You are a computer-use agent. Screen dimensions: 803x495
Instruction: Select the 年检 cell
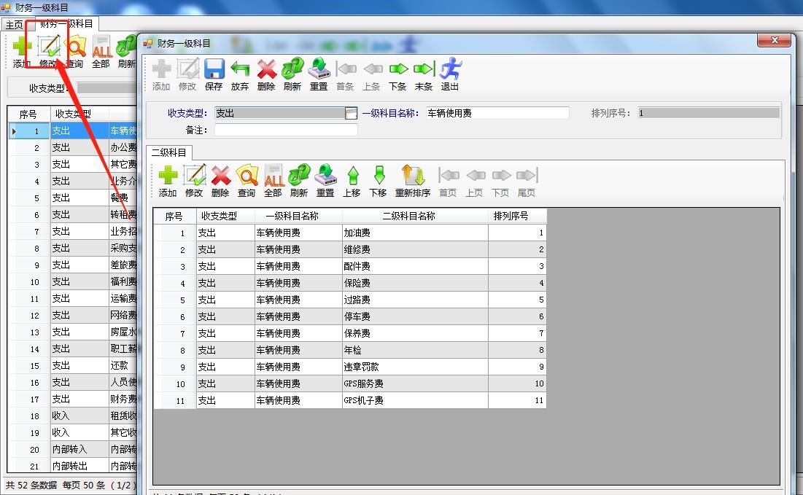(x=415, y=350)
